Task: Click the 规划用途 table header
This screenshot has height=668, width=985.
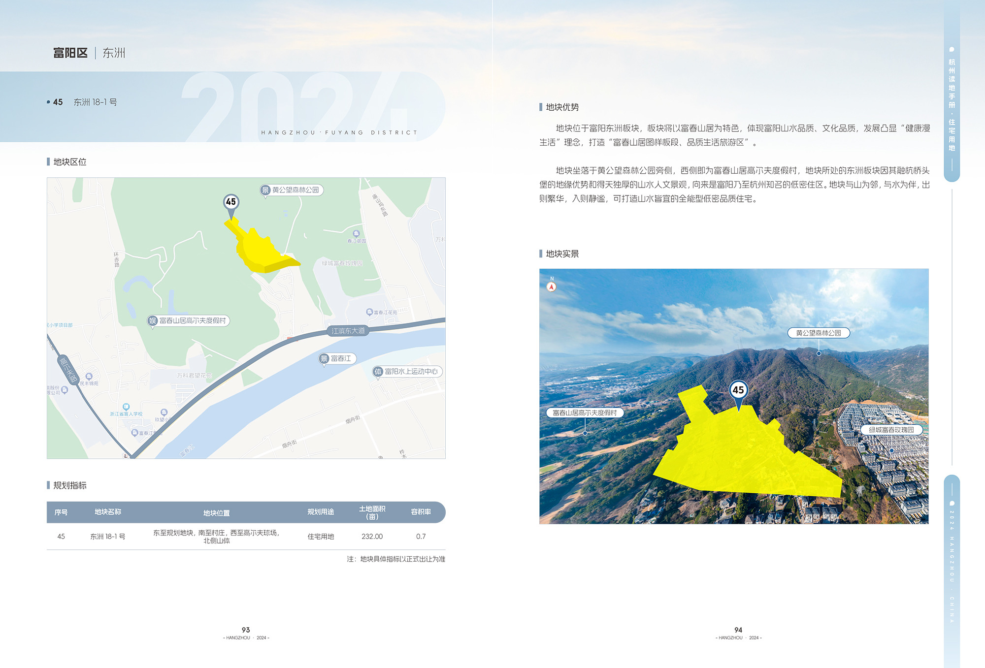Action: [x=321, y=512]
